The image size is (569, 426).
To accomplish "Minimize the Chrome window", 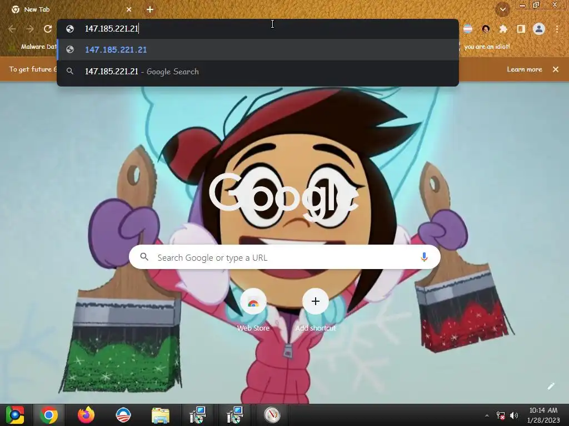I will pos(522,5).
